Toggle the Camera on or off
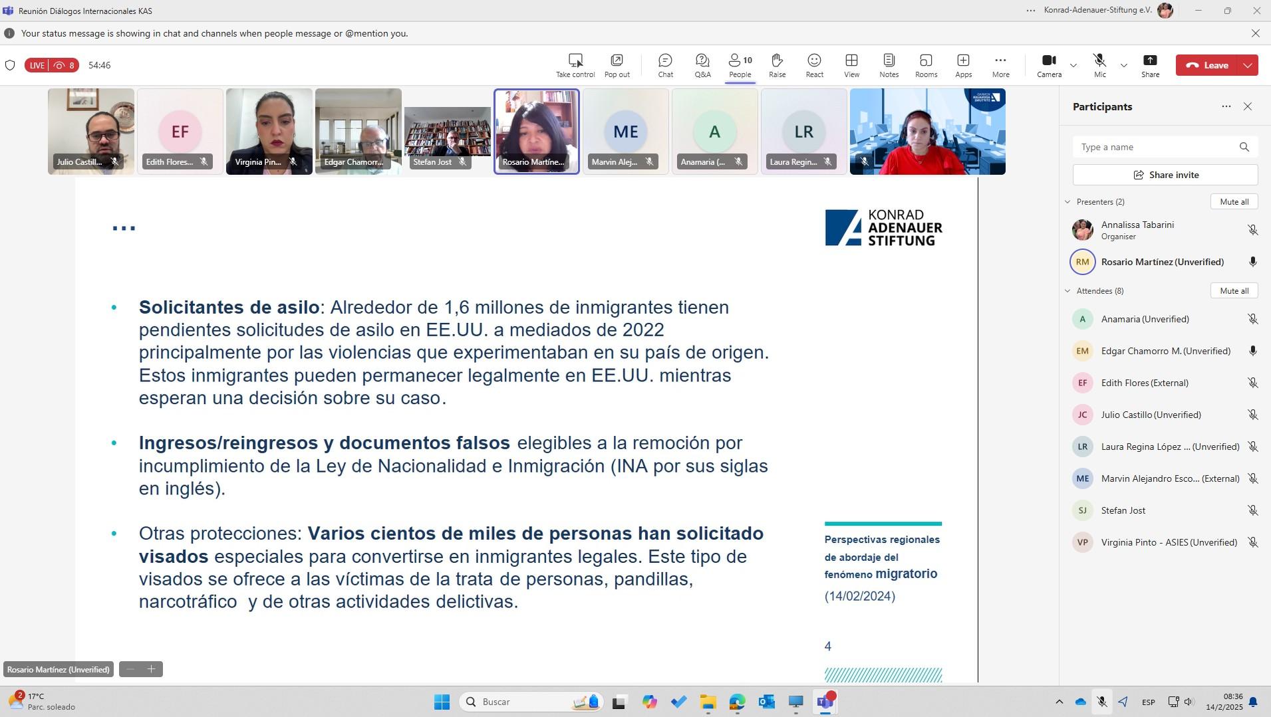 [x=1049, y=65]
